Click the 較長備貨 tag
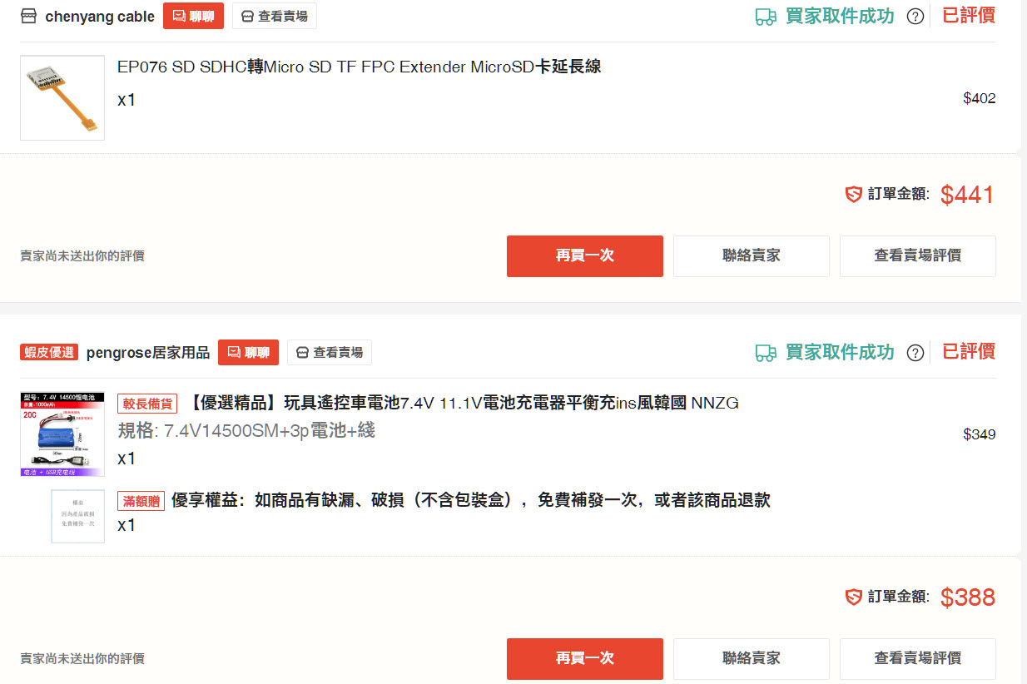 click(147, 404)
